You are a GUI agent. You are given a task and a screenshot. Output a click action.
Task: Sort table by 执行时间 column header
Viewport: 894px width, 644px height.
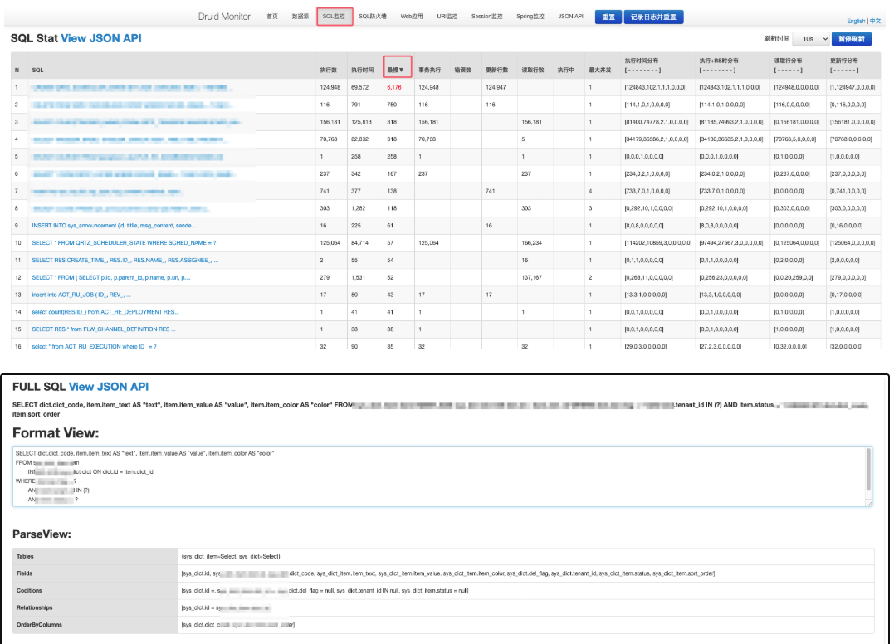(x=362, y=70)
